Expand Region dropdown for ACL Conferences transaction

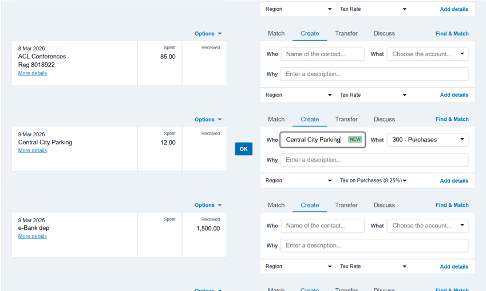(x=298, y=95)
